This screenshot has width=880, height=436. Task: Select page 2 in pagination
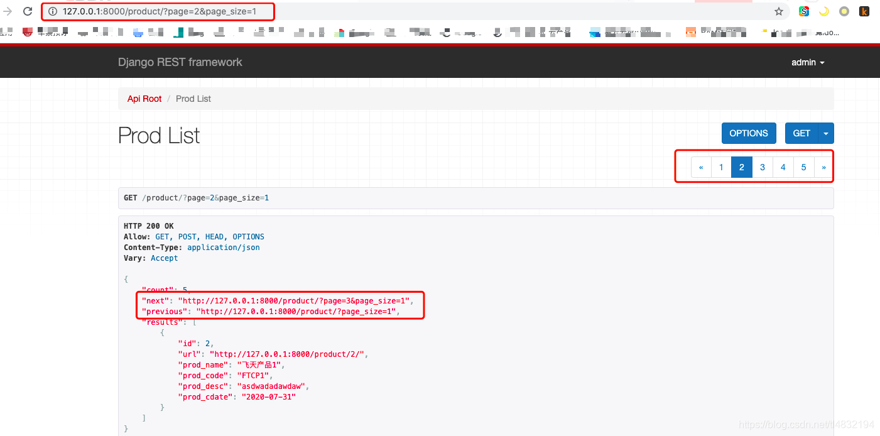pos(742,167)
